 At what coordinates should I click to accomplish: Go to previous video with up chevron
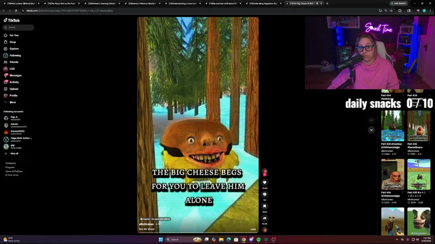click(371, 120)
